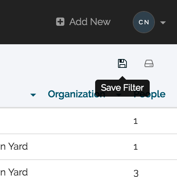The height and width of the screenshot is (177, 177).
Task: Select the People count of 3
Action: click(136, 173)
